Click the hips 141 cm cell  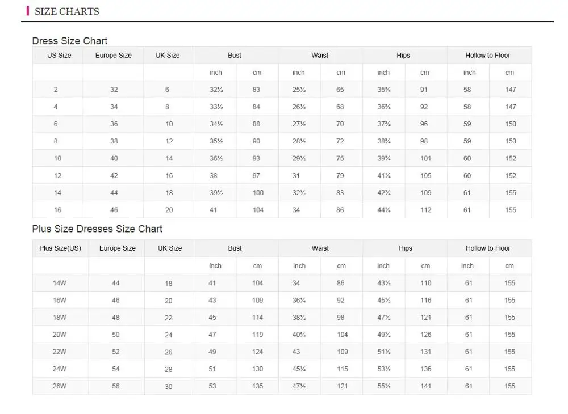[425, 386]
